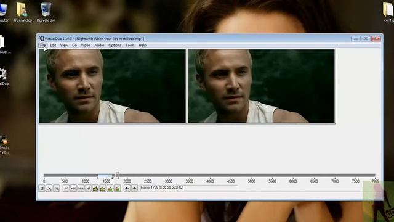The width and height of the screenshot is (394, 222).
Task: Open the Tools menu
Action: [x=130, y=45]
